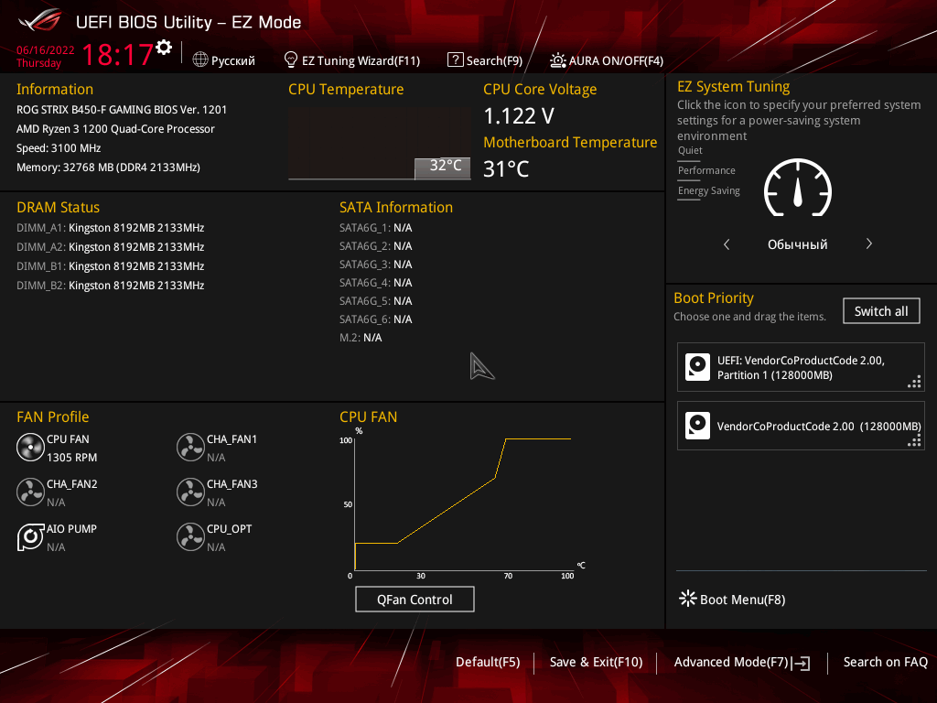Viewport: 937px width, 703px height.
Task: Open Boot Menu(F8)
Action: [742, 600]
